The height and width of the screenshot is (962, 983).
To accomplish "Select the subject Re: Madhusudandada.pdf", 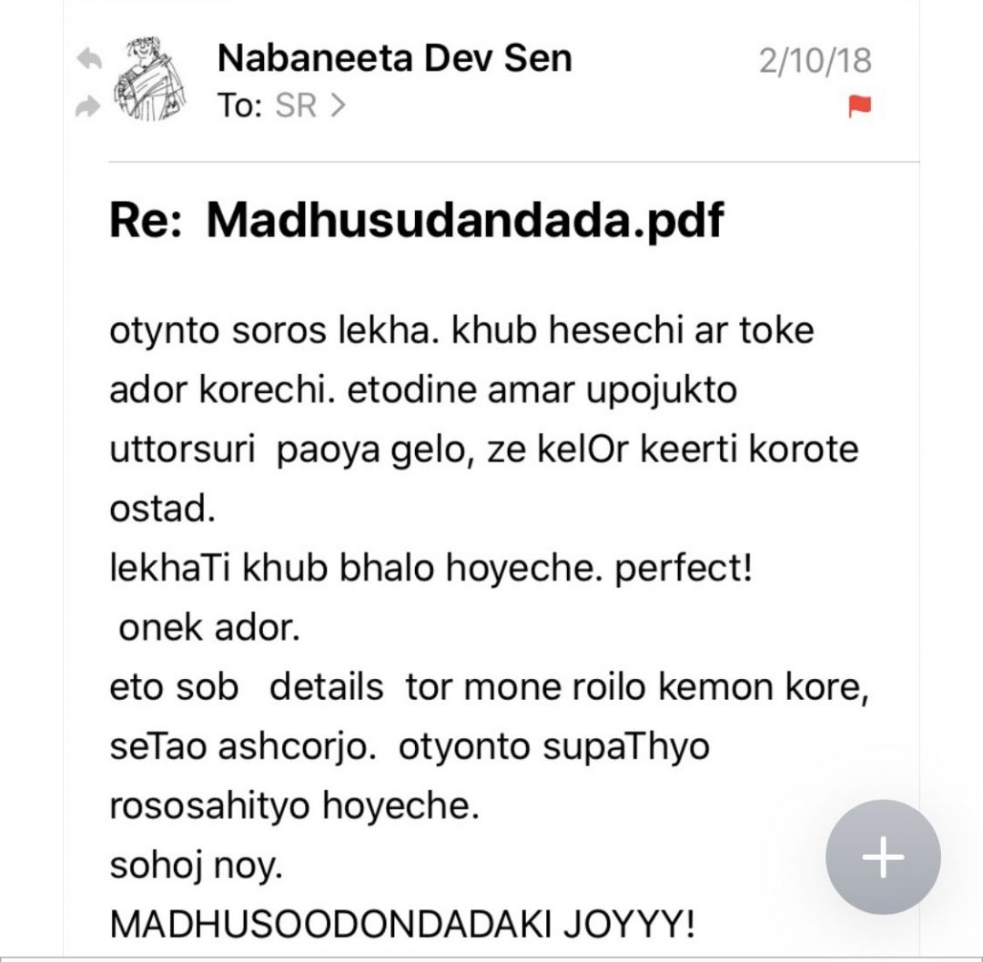I will [416, 220].
